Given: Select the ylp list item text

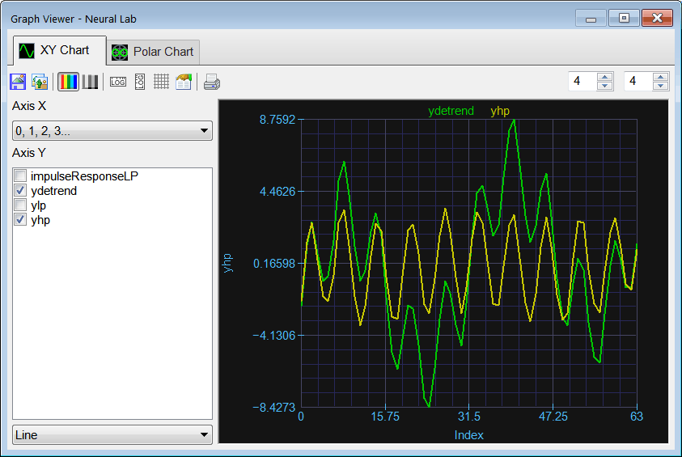Looking at the screenshot, I should tap(38, 205).
